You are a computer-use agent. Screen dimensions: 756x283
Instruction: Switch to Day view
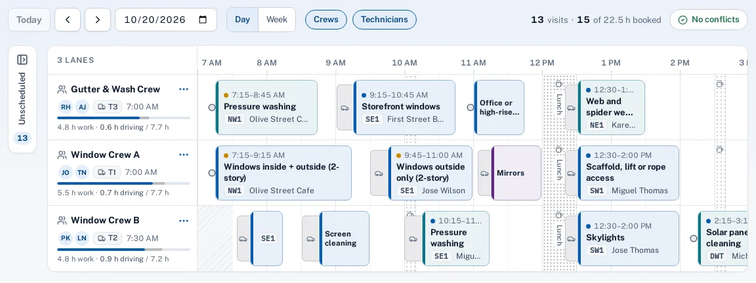pyautogui.click(x=243, y=20)
